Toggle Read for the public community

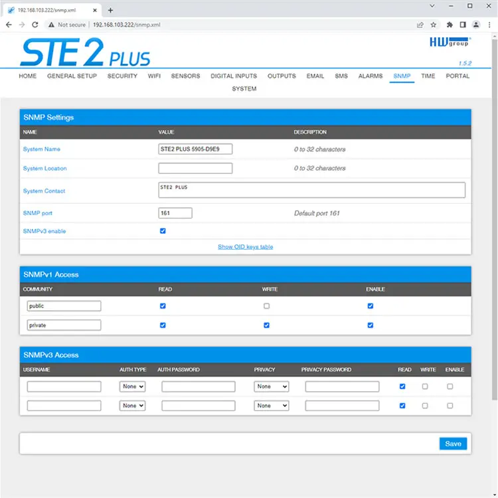tap(163, 306)
